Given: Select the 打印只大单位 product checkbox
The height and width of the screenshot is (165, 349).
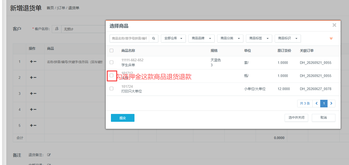Looking at the screenshot, I should point(111,89).
